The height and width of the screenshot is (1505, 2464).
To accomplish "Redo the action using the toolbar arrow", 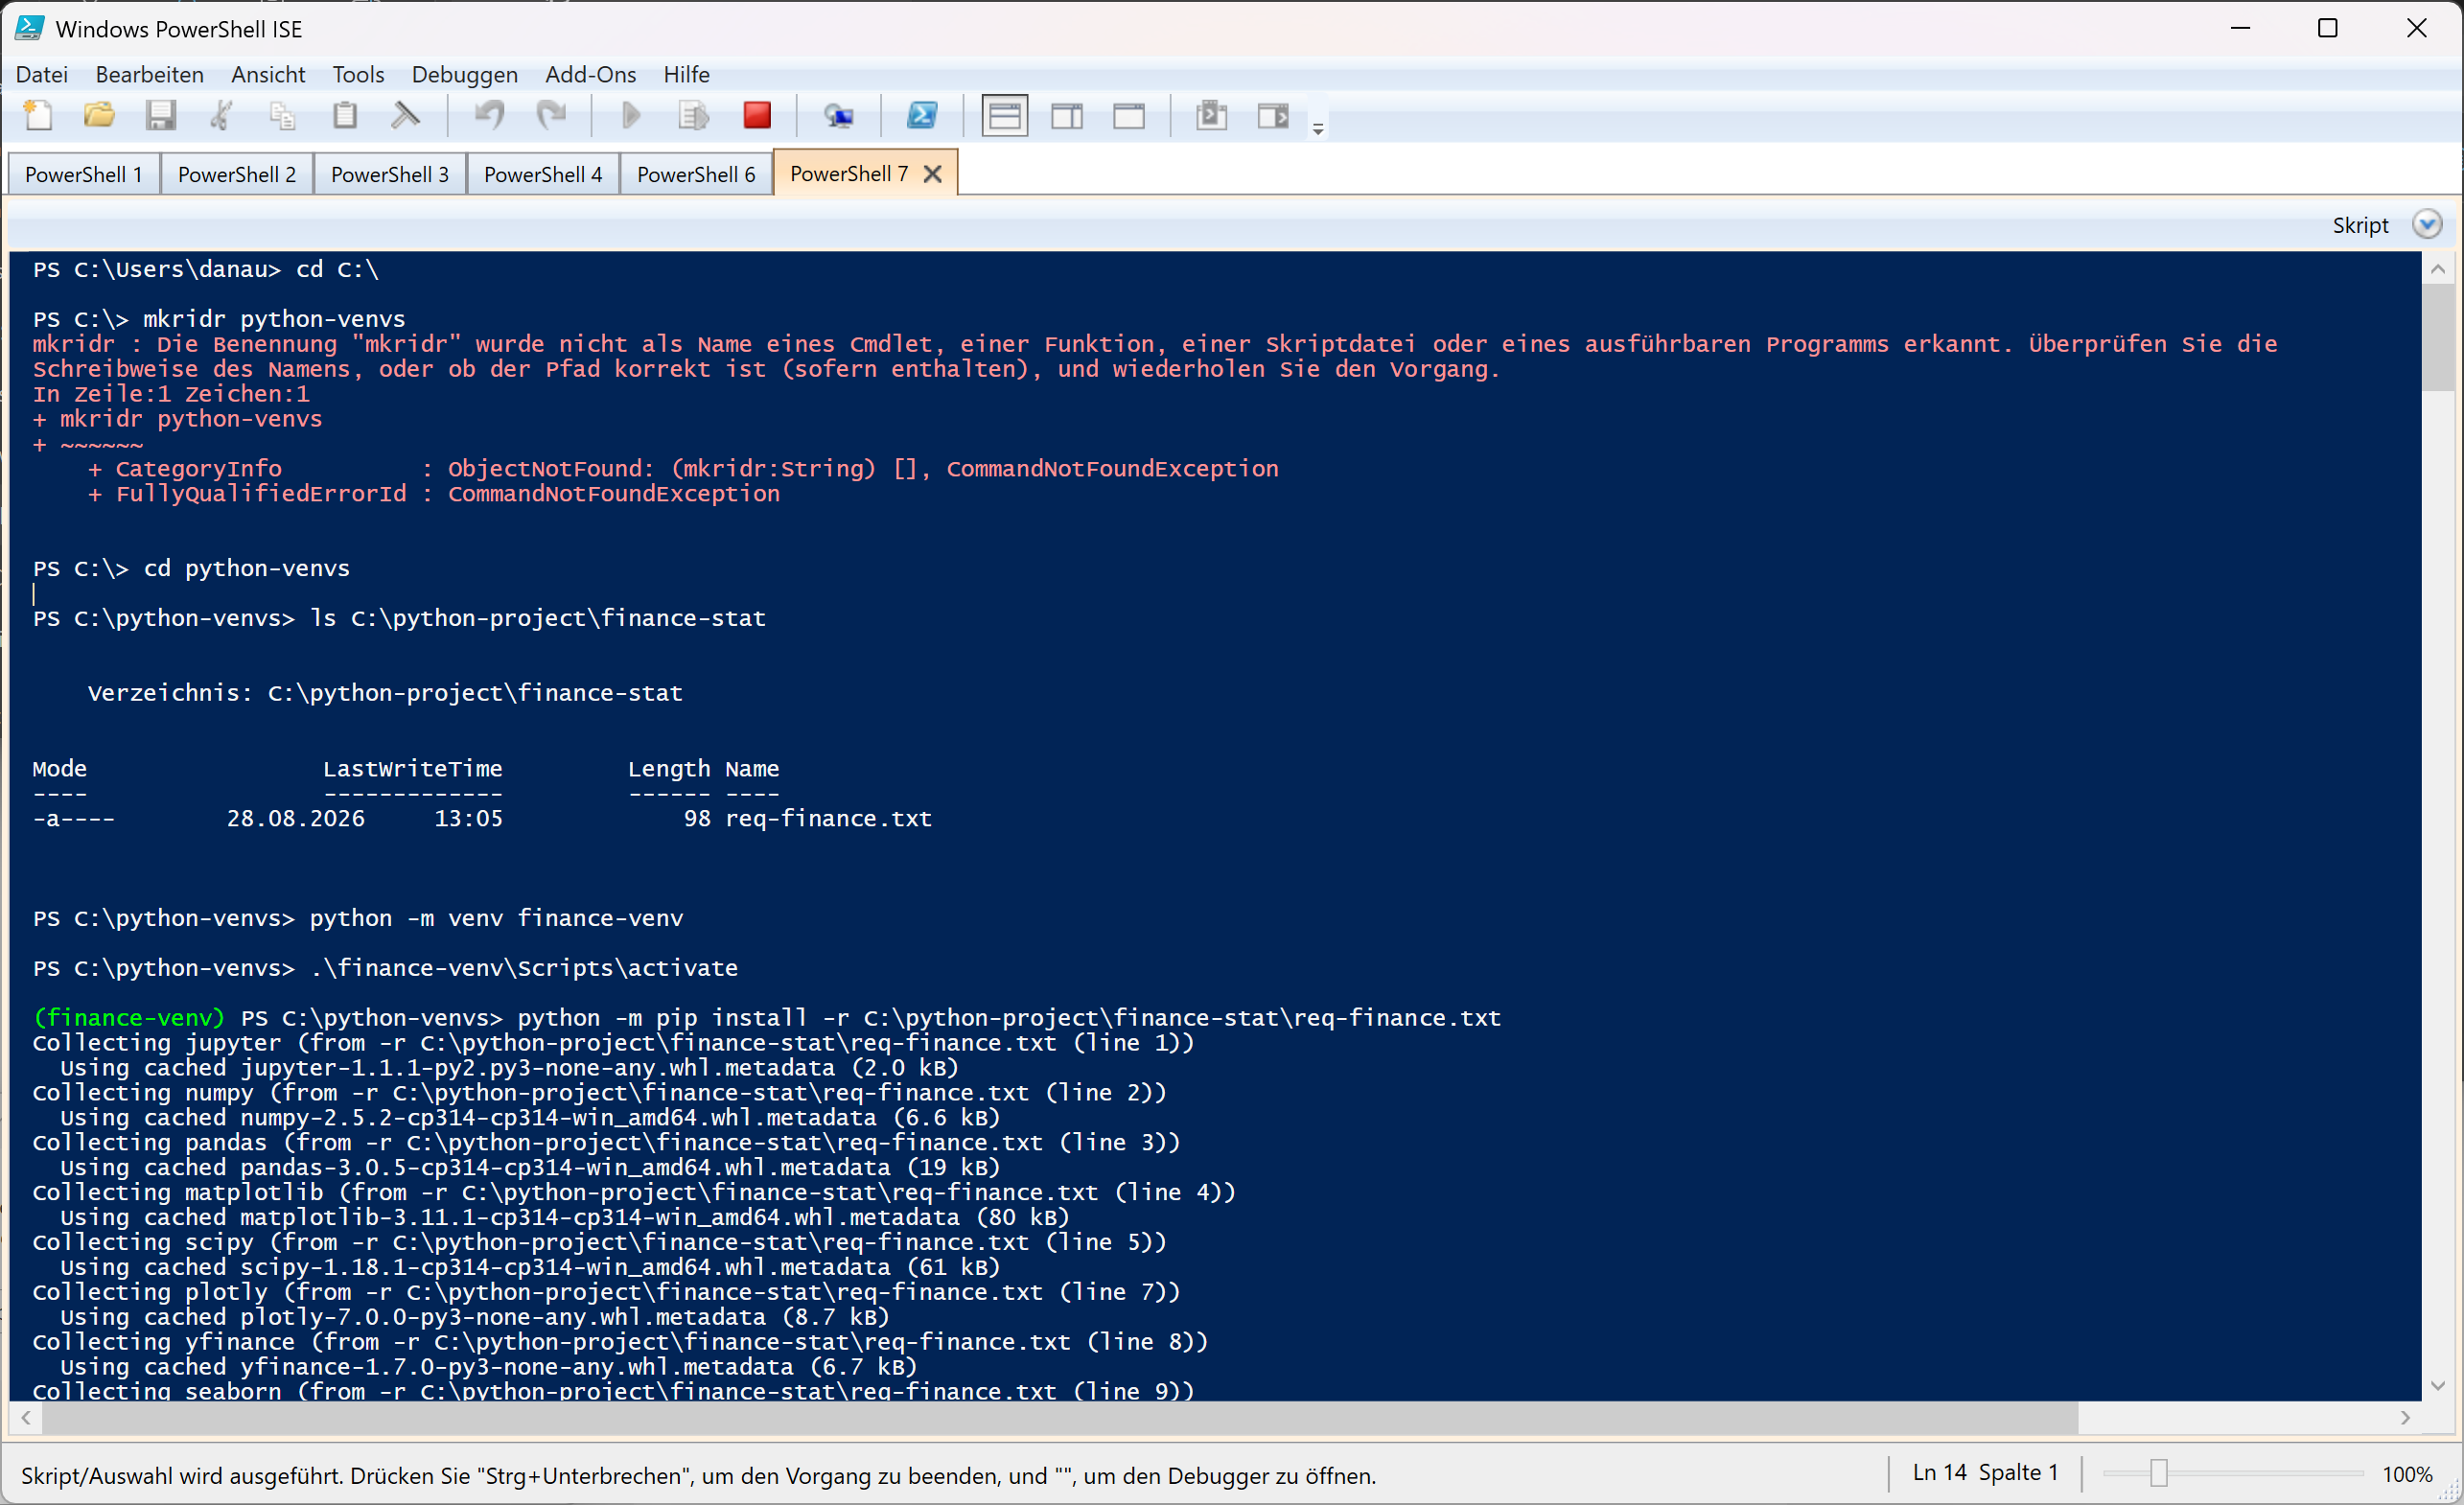I will point(551,116).
